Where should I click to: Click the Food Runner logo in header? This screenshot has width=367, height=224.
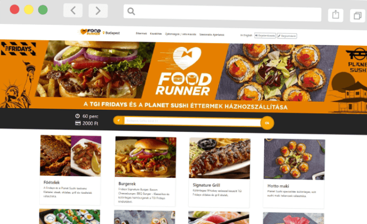tap(90, 32)
